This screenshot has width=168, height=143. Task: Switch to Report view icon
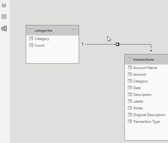click(4, 5)
